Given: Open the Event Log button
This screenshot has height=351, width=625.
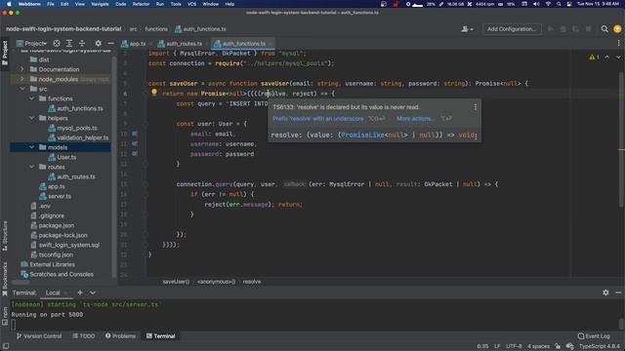Looking at the screenshot, I should tap(594, 335).
